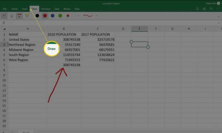Select the South Region cell
The width and height of the screenshot is (222, 133).
click(28, 55)
